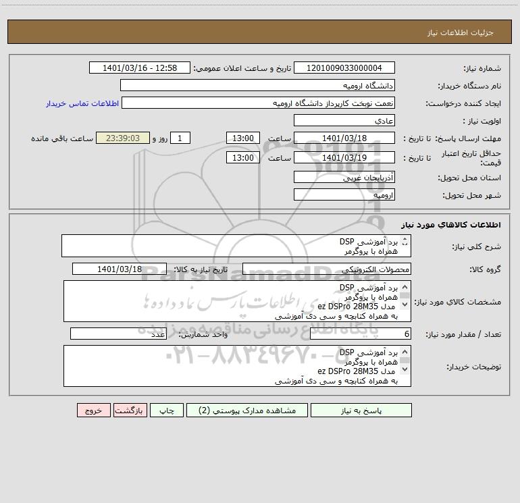Click the delivery city field ارومیه

[x=344, y=194]
